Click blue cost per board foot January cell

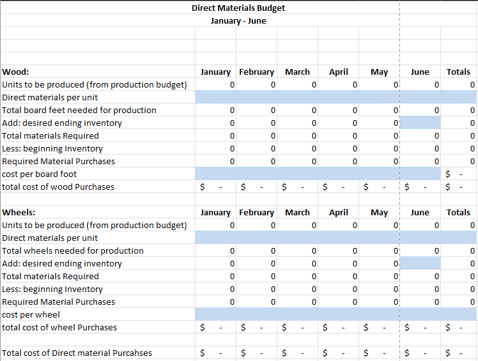tap(215, 174)
